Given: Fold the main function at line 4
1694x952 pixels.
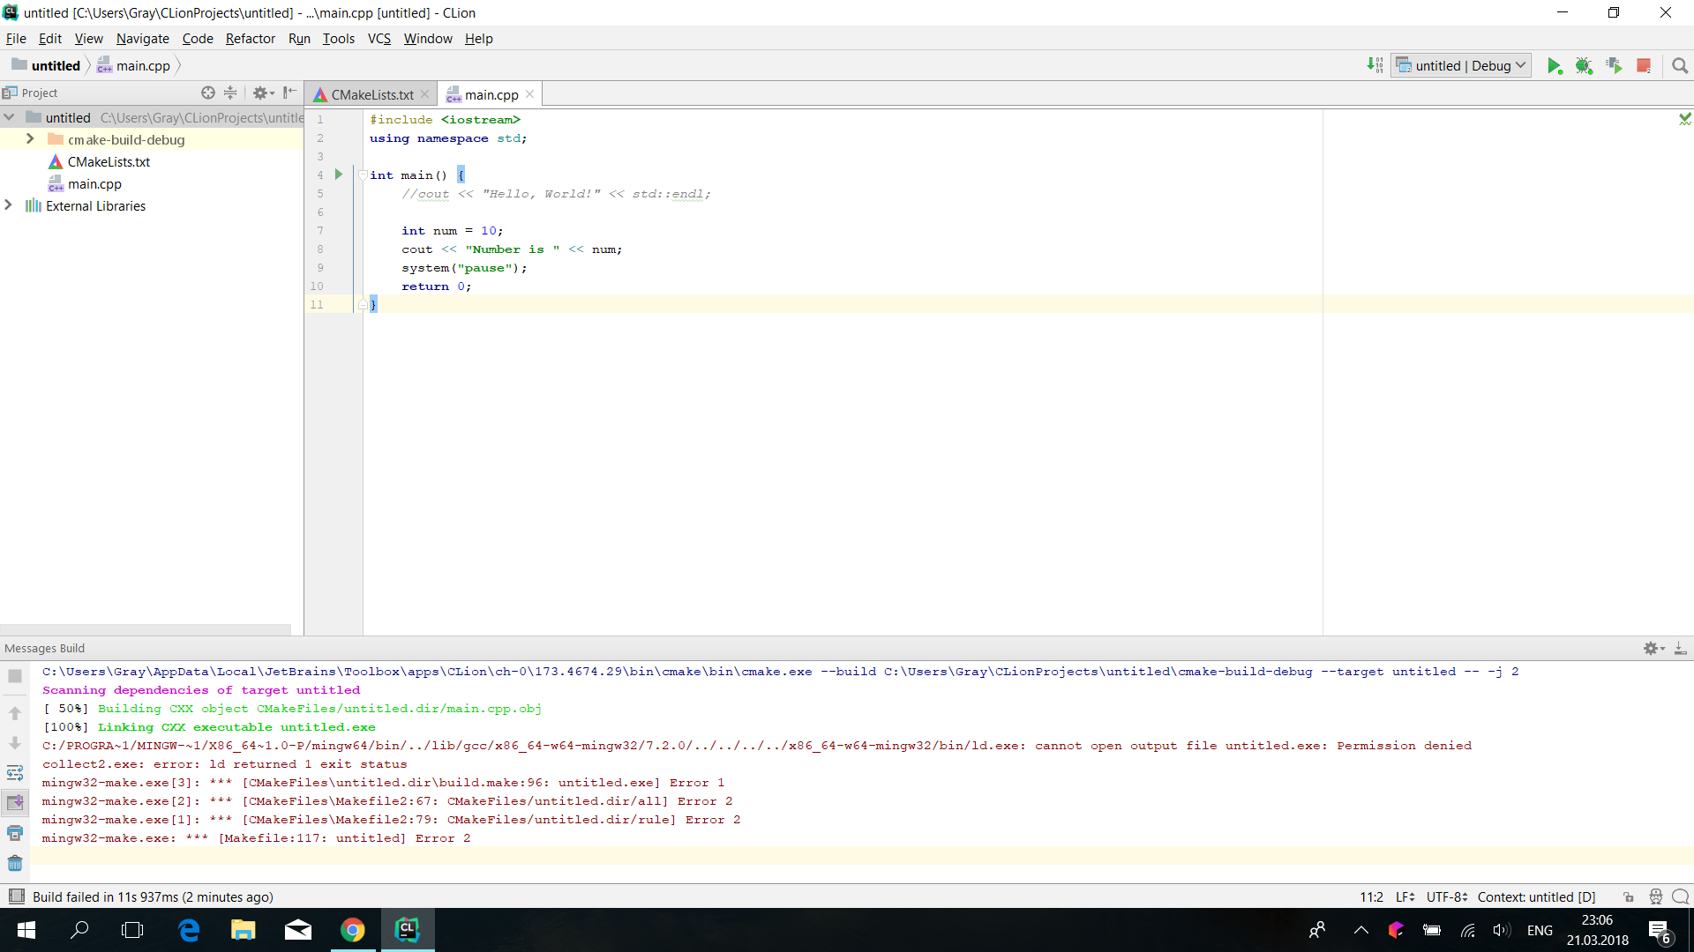Looking at the screenshot, I should [x=363, y=175].
